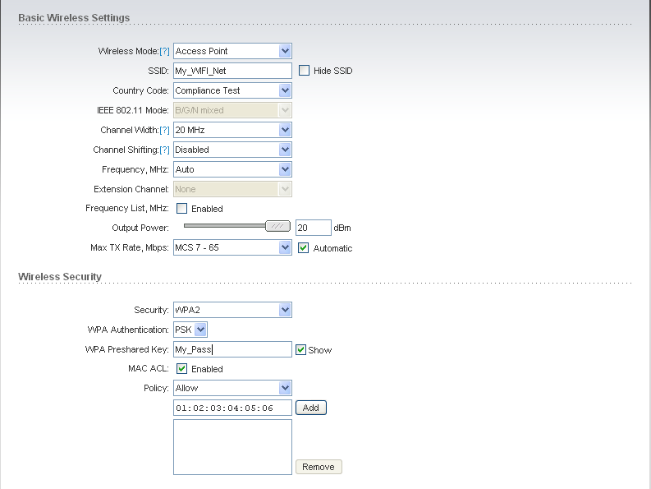The image size is (651, 489).
Task: Expand the Frequency MHz Auto dropdown
Action: pyautogui.click(x=232, y=169)
